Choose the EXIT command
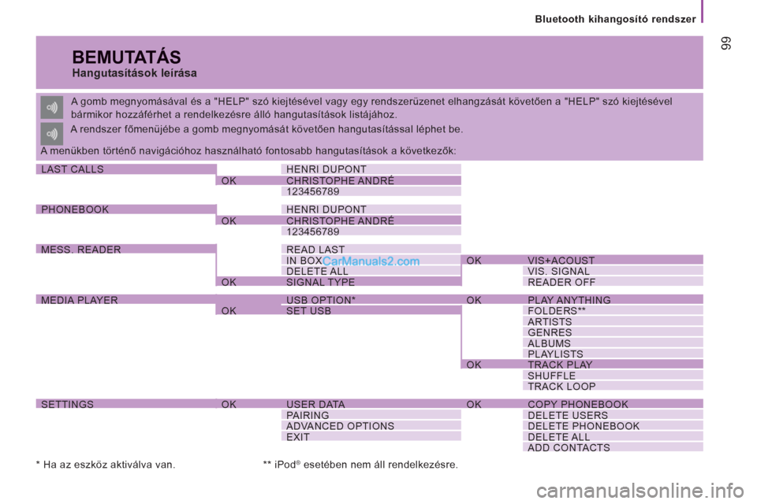 (371, 437)
